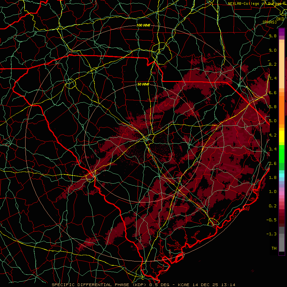Click 'SPECIFIC DIFFERENTIAL PHASE (KDP)' in the caption
Screen dimensions: 287x287
click(x=100, y=285)
